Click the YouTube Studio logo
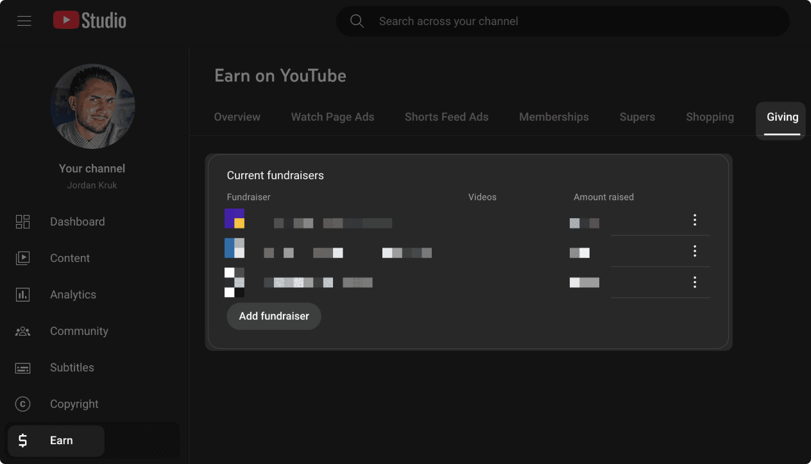Image resolution: width=811 pixels, height=464 pixels. pyautogui.click(x=90, y=21)
